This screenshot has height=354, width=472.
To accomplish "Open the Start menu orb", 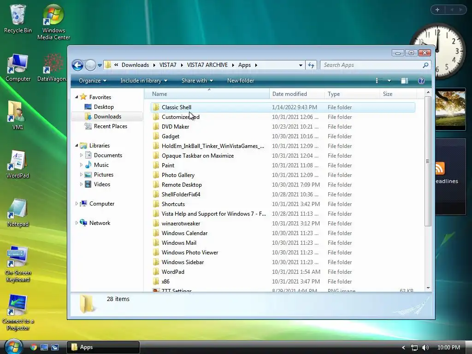I will pos(13,347).
